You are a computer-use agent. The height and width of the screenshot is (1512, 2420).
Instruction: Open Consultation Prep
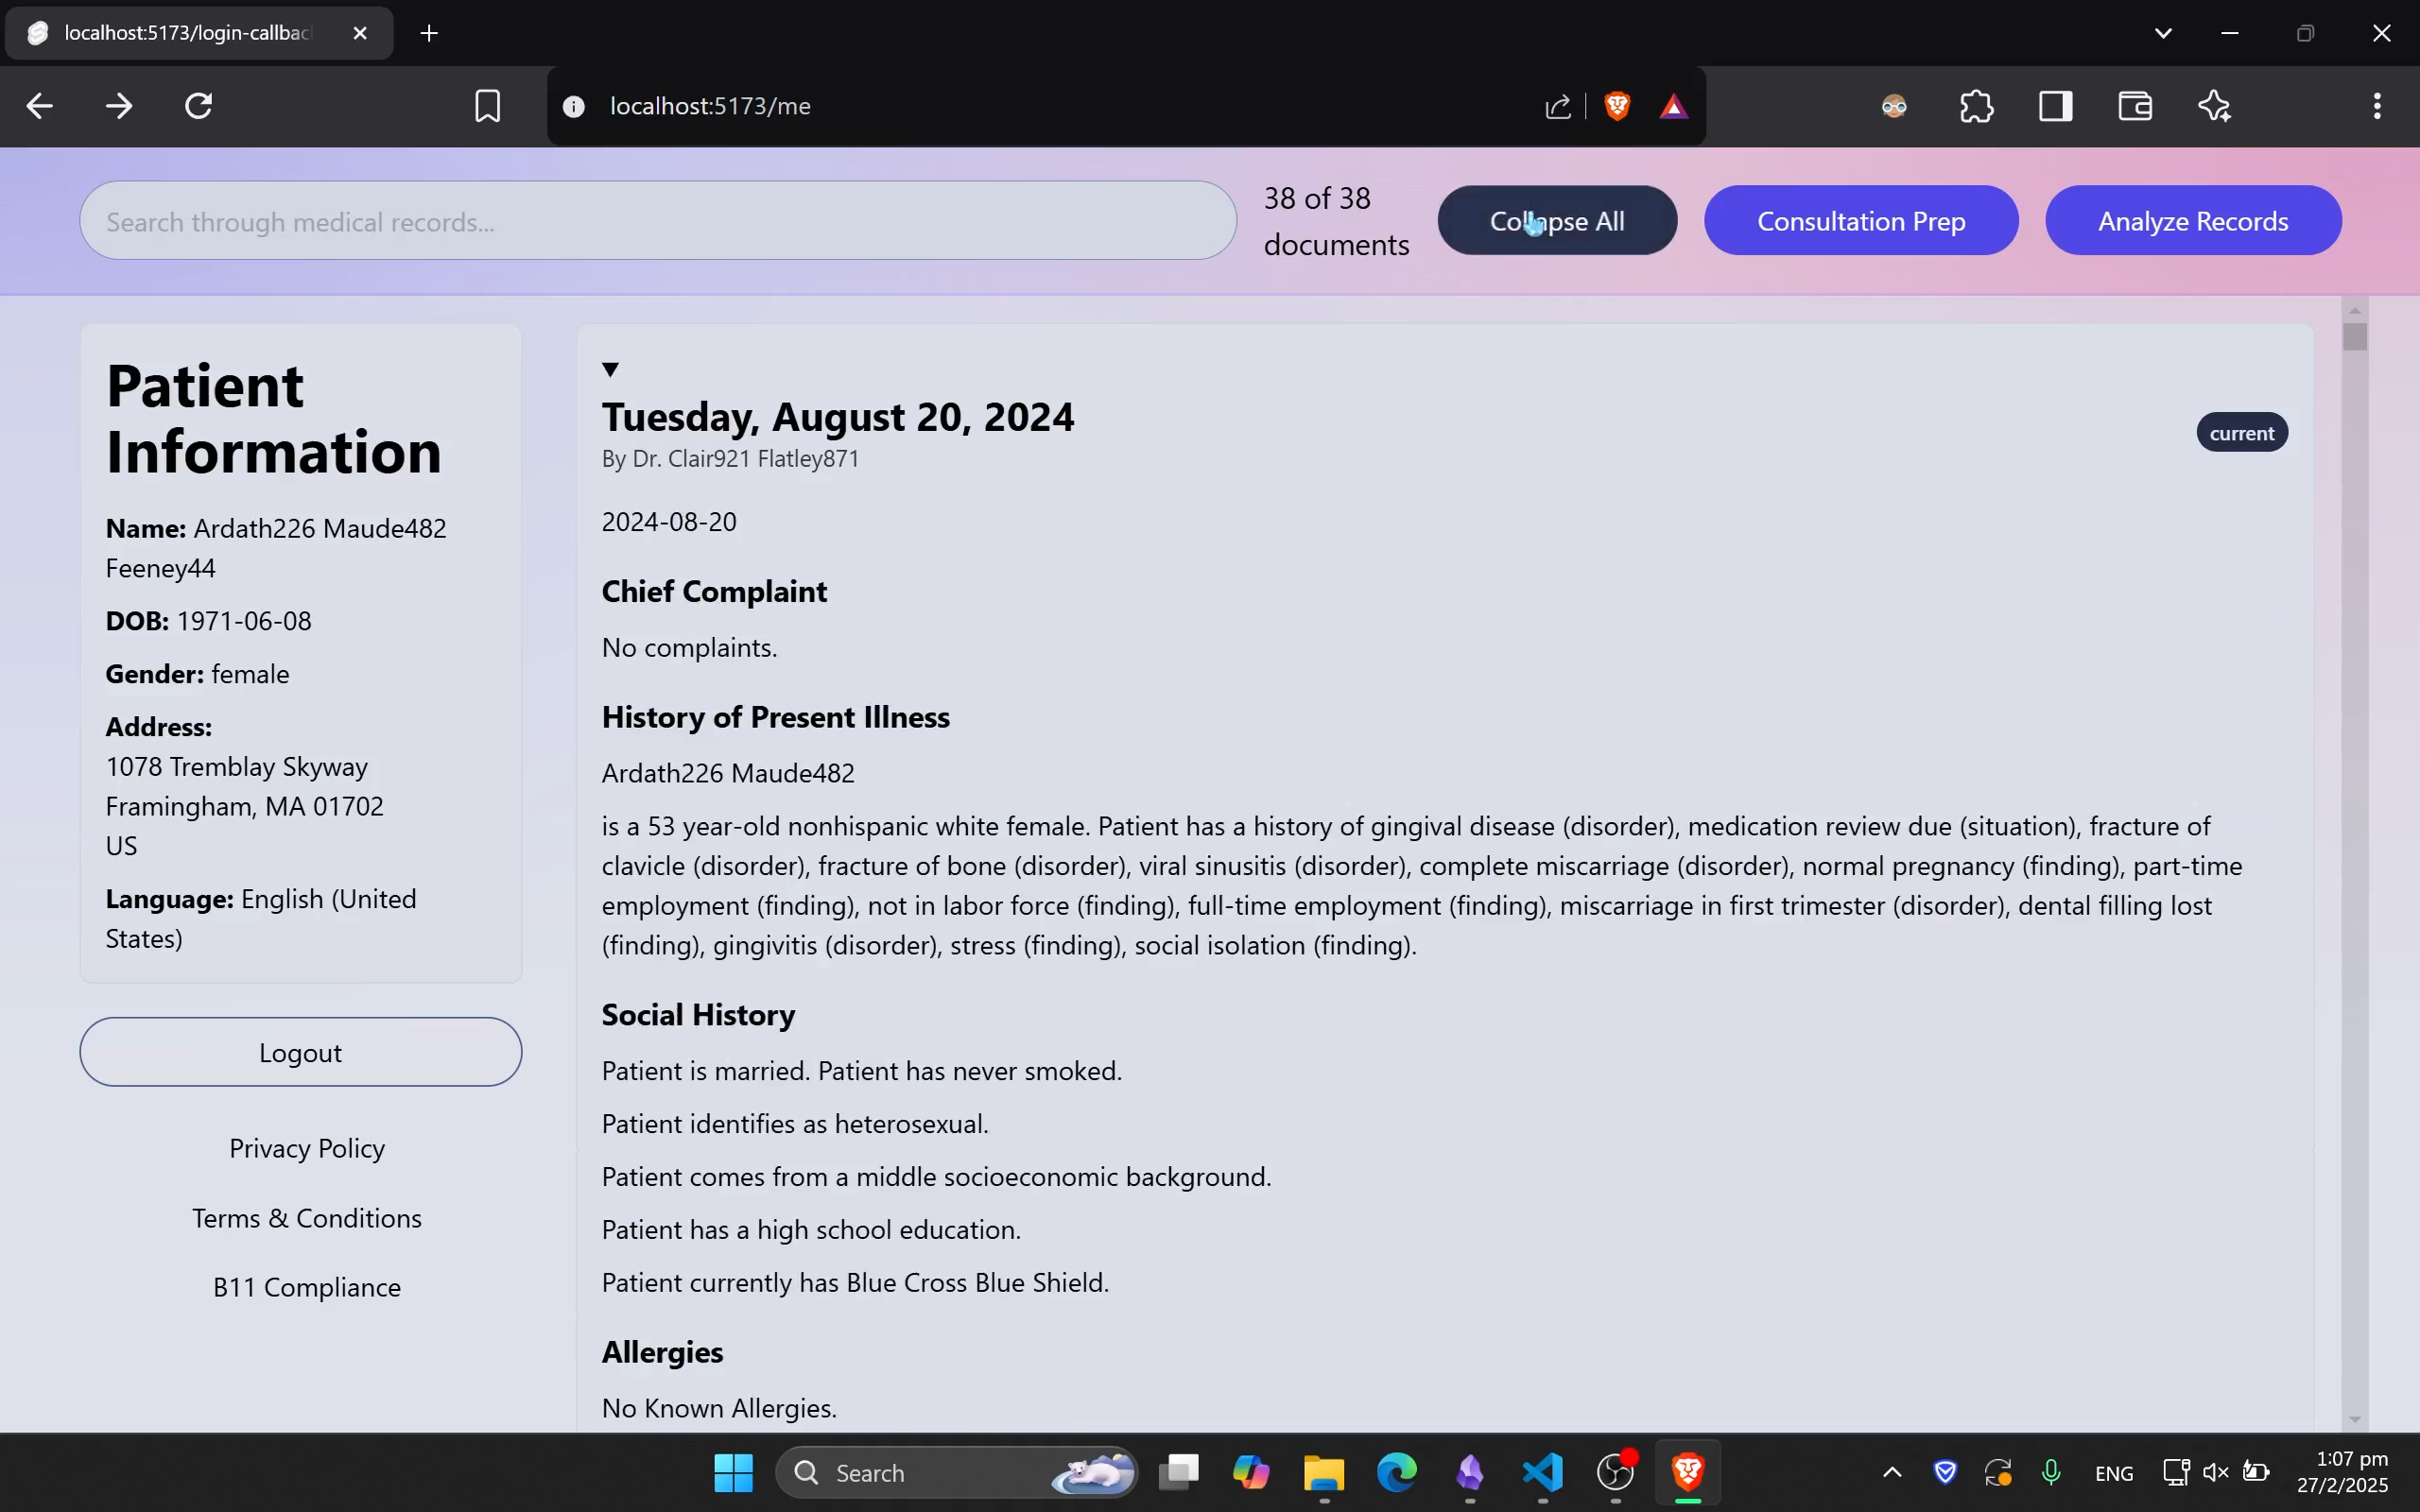1861,221
